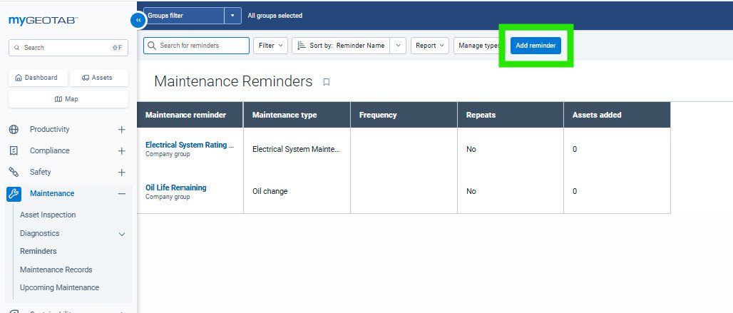
Task: Open the Report dropdown menu
Action: [x=430, y=46]
